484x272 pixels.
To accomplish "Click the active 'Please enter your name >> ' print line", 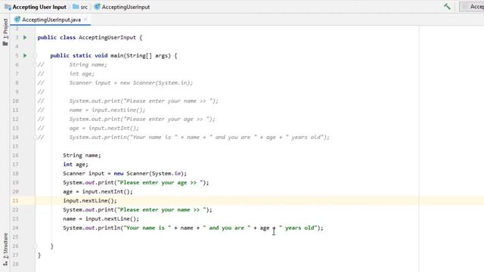I will pos(138,210).
